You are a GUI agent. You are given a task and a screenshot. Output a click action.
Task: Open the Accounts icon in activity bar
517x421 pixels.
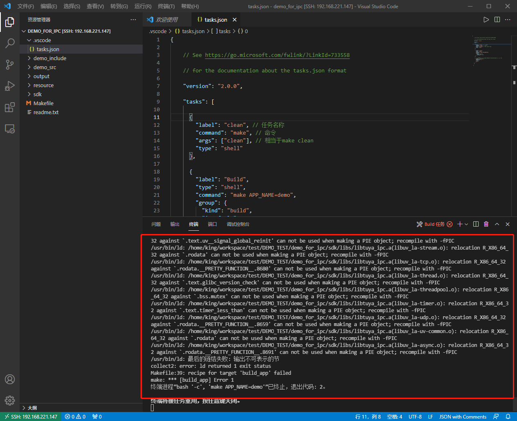(10, 379)
